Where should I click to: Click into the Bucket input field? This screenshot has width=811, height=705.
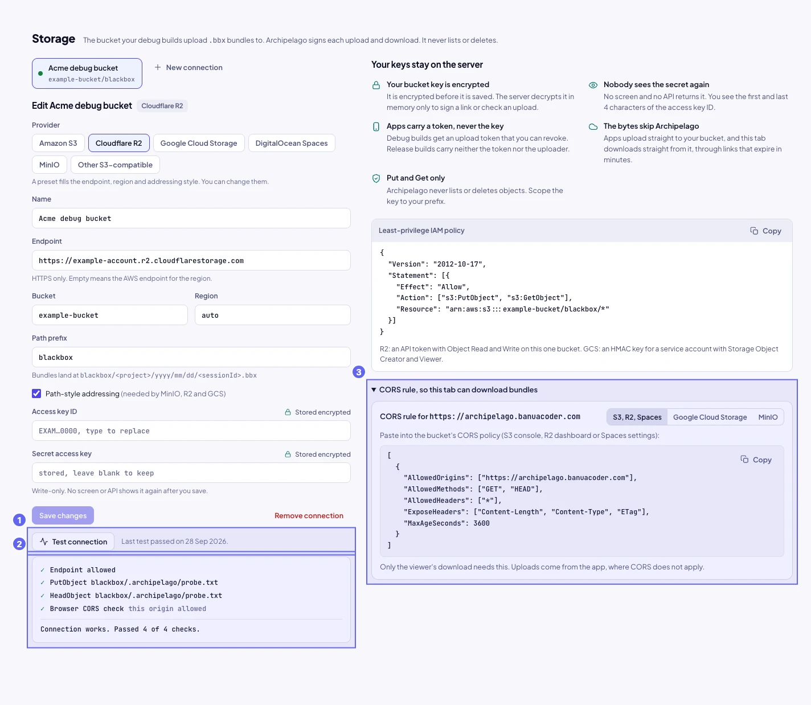[110, 315]
